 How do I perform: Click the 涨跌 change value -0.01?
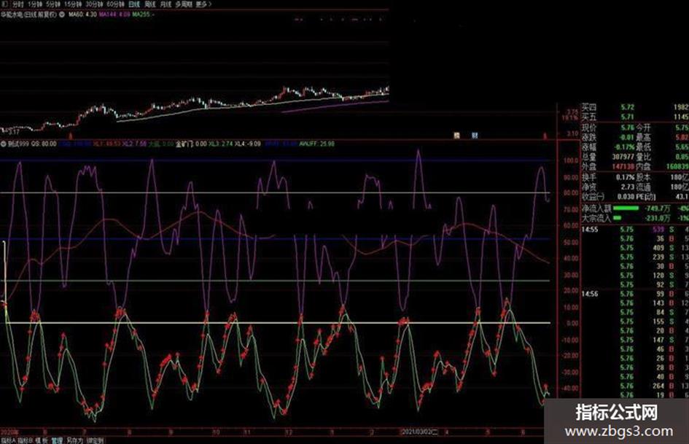(x=627, y=138)
